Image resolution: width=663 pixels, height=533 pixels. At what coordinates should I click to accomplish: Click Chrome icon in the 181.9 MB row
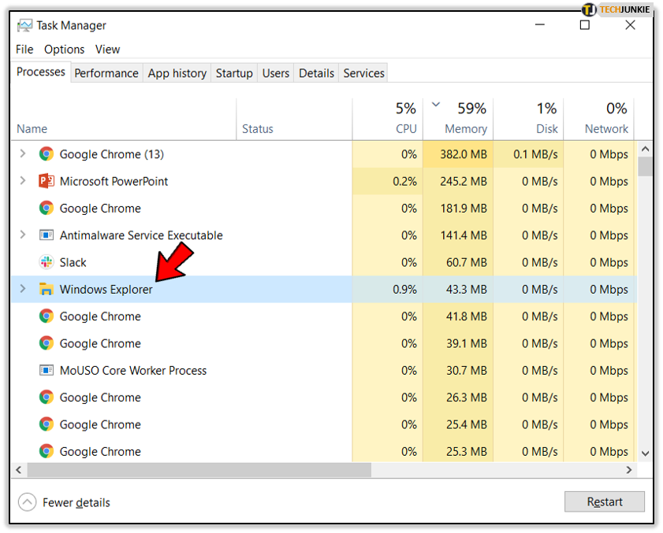pos(47,208)
